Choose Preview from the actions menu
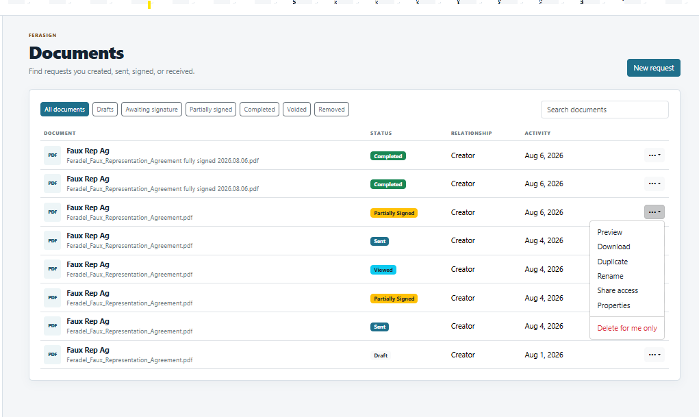The width and height of the screenshot is (699, 417). 609,232
